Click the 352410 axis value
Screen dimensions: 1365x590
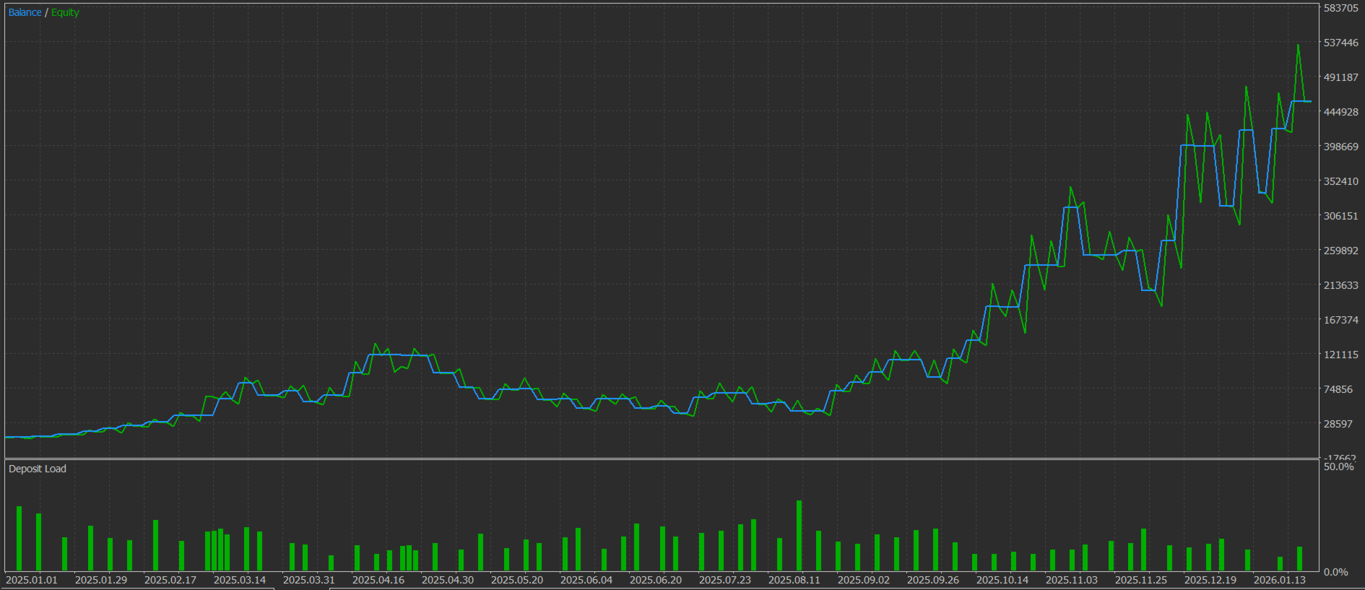(x=1340, y=181)
